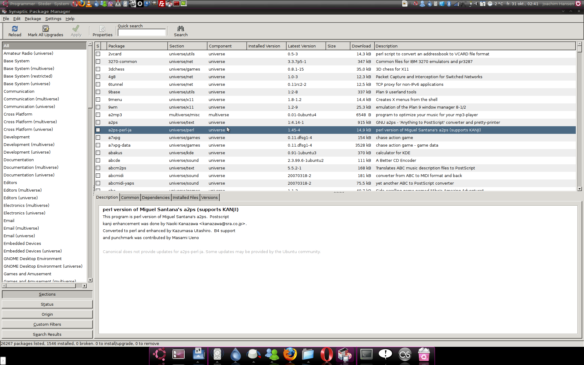Image resolution: width=584 pixels, height=365 pixels.
Task: Click the Ubuntu logo in the dock
Action: tap(159, 355)
